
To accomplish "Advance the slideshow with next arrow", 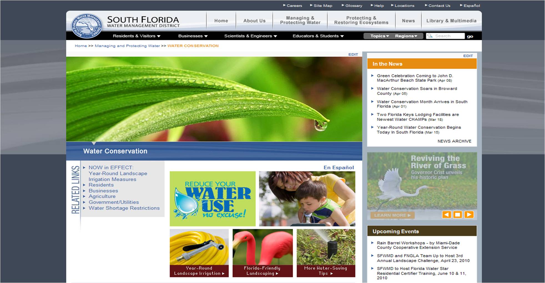I will pyautogui.click(x=469, y=215).
